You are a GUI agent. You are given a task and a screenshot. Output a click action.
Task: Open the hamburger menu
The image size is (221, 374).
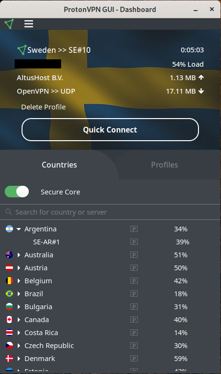tap(29, 24)
